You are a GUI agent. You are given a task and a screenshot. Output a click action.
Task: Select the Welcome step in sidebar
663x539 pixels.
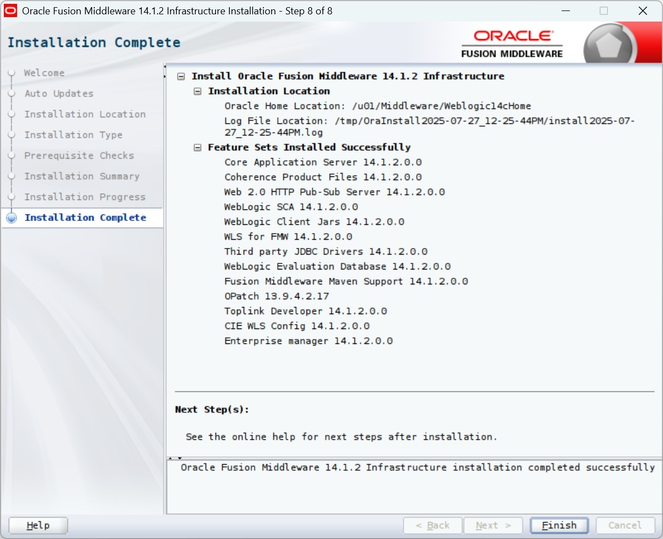44,73
